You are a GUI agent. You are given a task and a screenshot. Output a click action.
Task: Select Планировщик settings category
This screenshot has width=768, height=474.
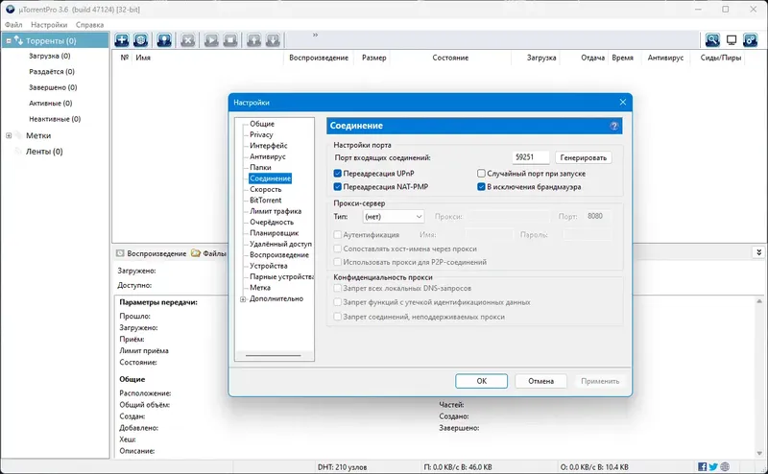click(x=275, y=233)
